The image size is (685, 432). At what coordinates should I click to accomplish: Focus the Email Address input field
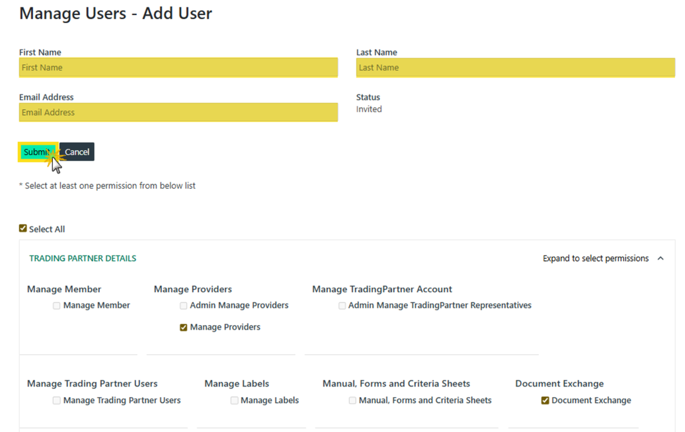pos(179,112)
